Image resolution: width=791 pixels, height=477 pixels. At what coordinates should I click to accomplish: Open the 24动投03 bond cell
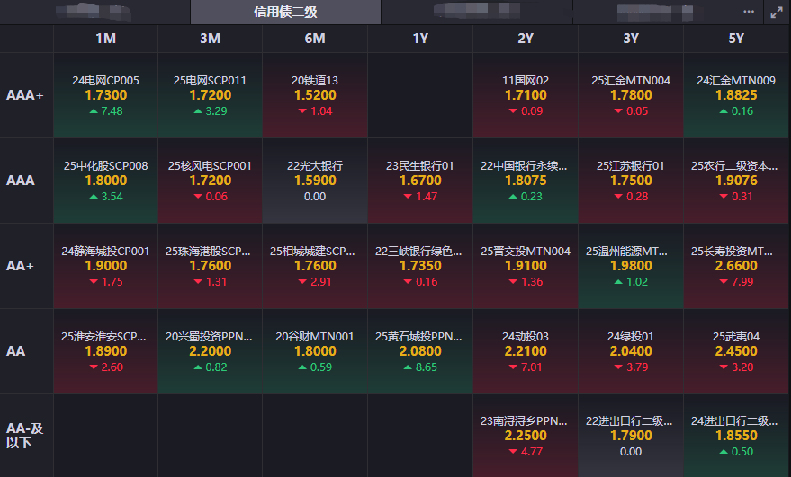click(x=526, y=351)
